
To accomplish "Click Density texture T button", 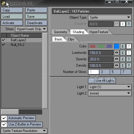I will [x=129, y=66].
